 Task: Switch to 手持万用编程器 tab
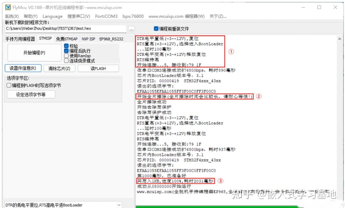coord(20,39)
